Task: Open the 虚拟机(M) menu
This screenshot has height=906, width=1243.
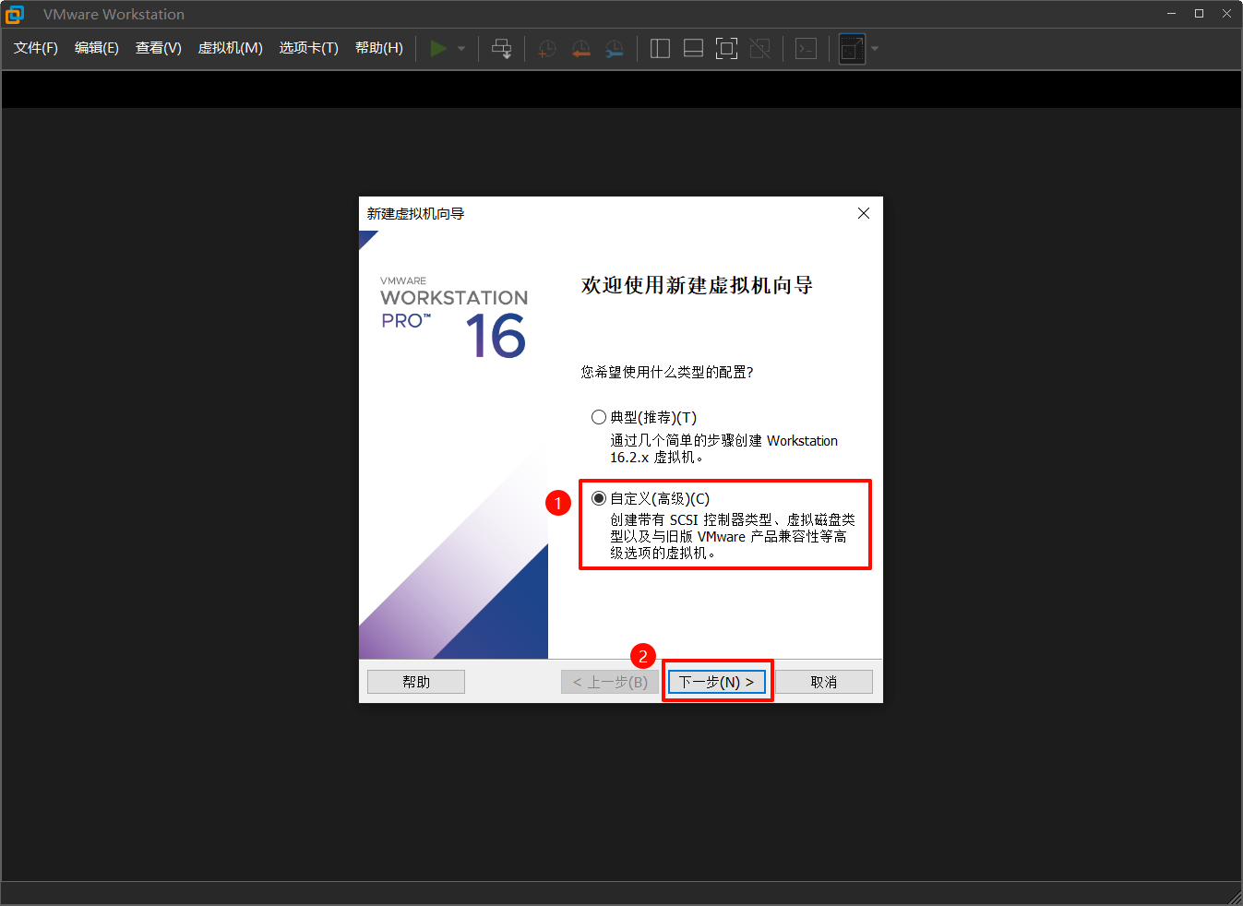Action: [230, 48]
